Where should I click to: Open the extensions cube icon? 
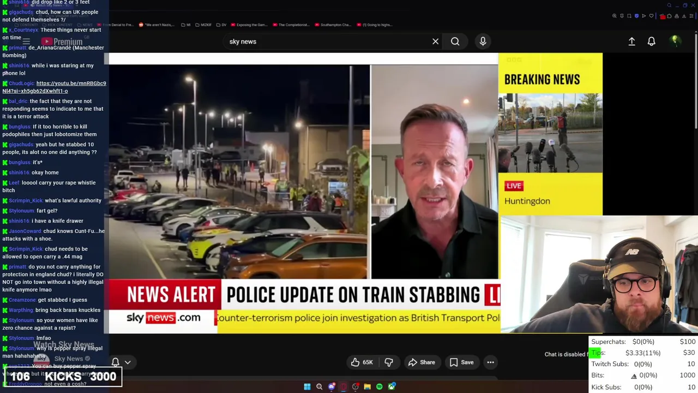tap(669, 16)
